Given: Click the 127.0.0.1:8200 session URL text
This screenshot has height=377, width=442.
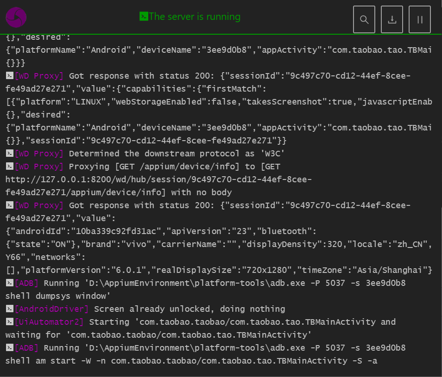Looking at the screenshot, I should 158,179.
